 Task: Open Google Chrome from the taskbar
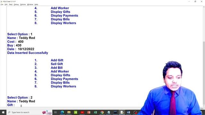[102, 112]
